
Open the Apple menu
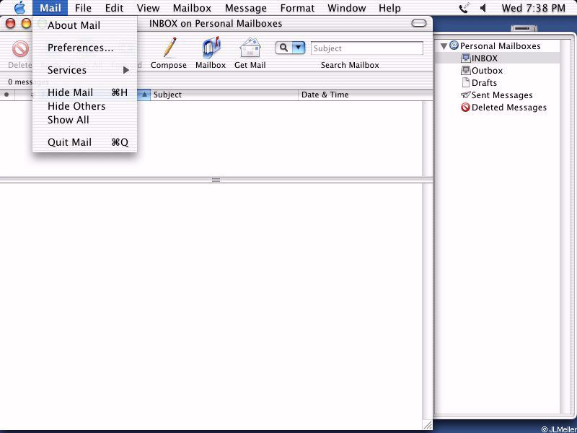(x=19, y=8)
